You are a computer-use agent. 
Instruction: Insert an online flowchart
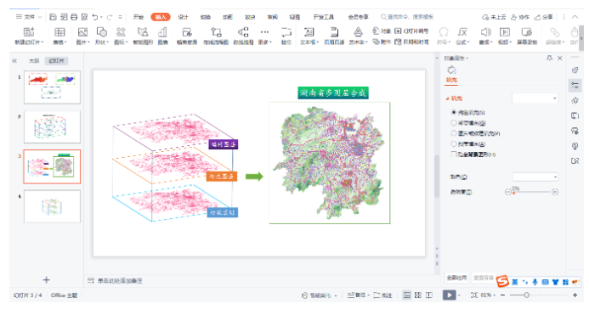tap(216, 36)
